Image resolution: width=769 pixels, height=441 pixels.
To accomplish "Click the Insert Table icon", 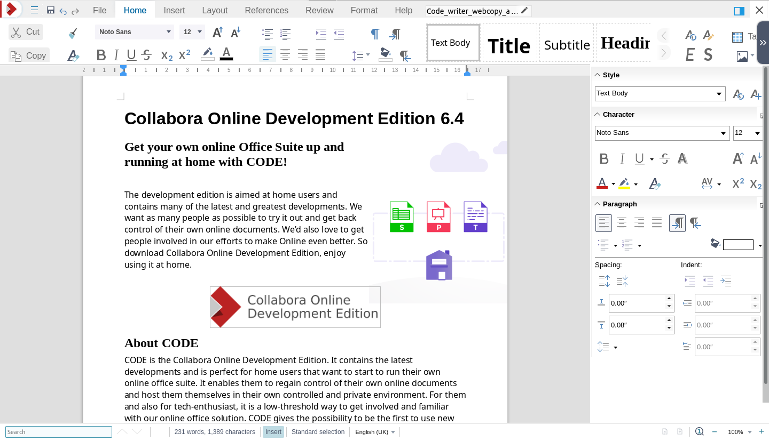I will 737,37.
